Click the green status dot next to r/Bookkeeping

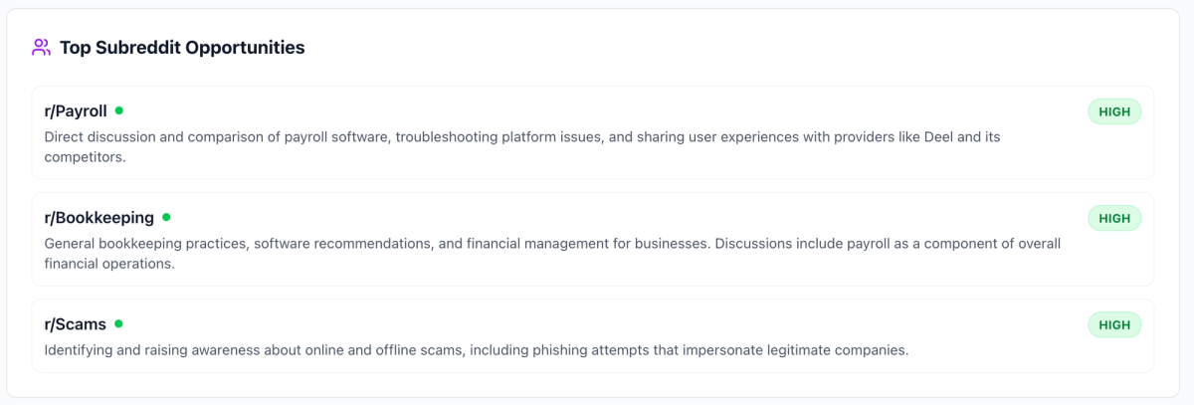[166, 217]
